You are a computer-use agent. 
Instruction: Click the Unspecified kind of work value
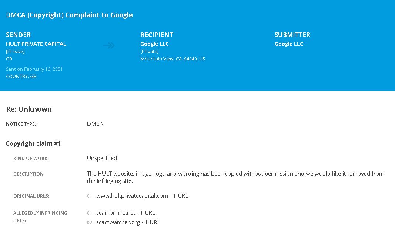tap(102, 158)
